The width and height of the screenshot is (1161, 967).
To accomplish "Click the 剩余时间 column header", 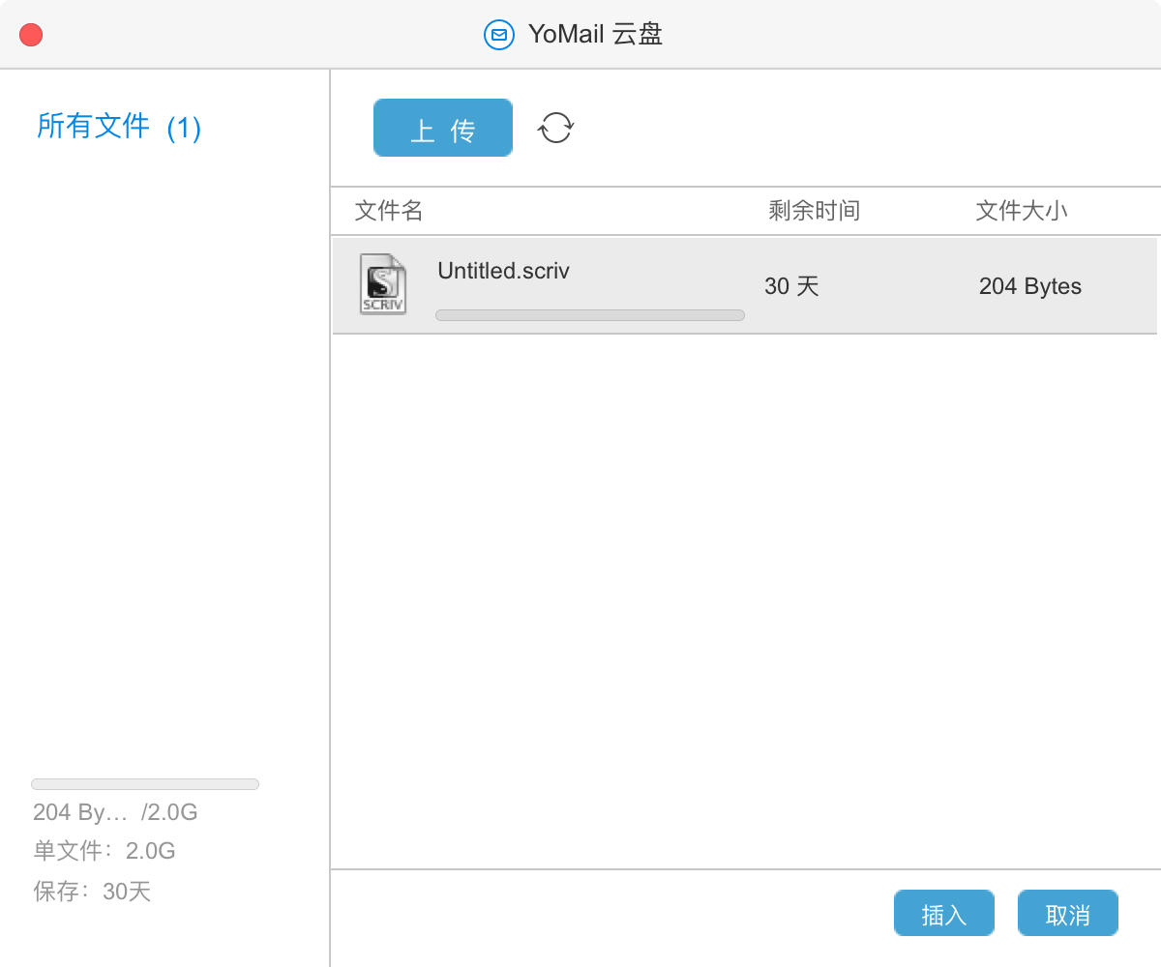I will point(814,211).
